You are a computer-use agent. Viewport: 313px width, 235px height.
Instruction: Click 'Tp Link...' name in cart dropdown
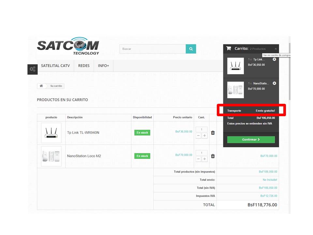[259, 59]
